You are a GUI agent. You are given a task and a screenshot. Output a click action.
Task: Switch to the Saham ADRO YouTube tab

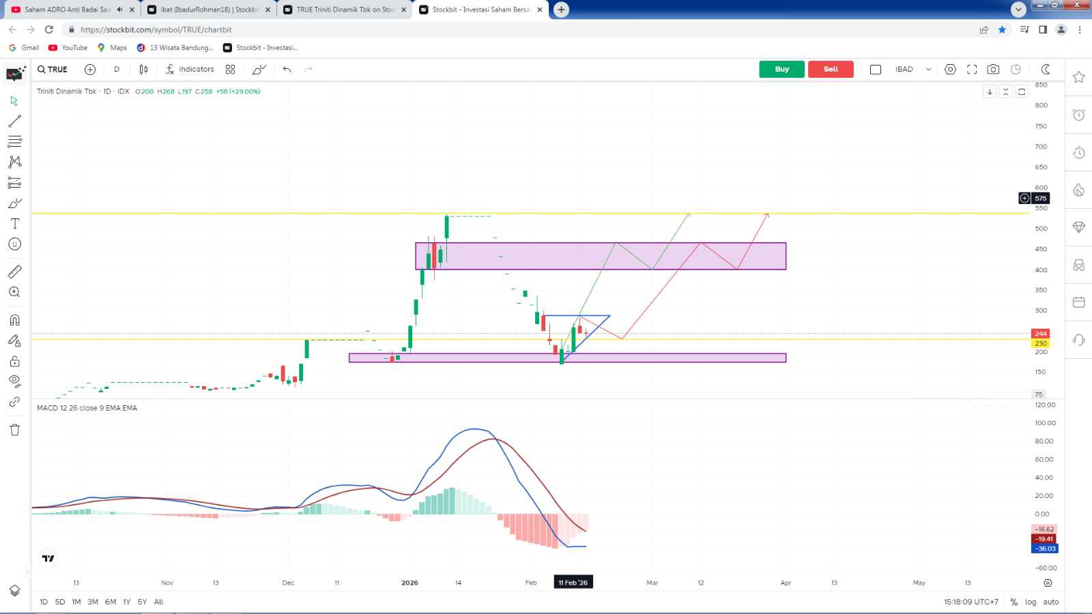(x=67, y=10)
